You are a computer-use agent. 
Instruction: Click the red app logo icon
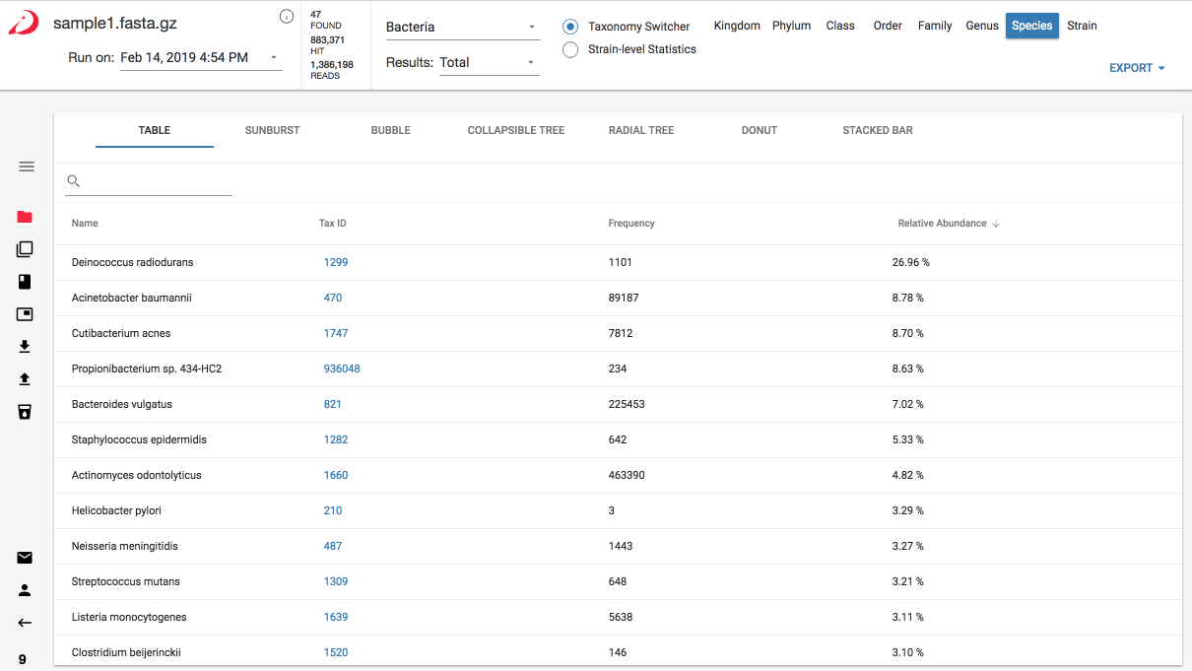[24, 23]
